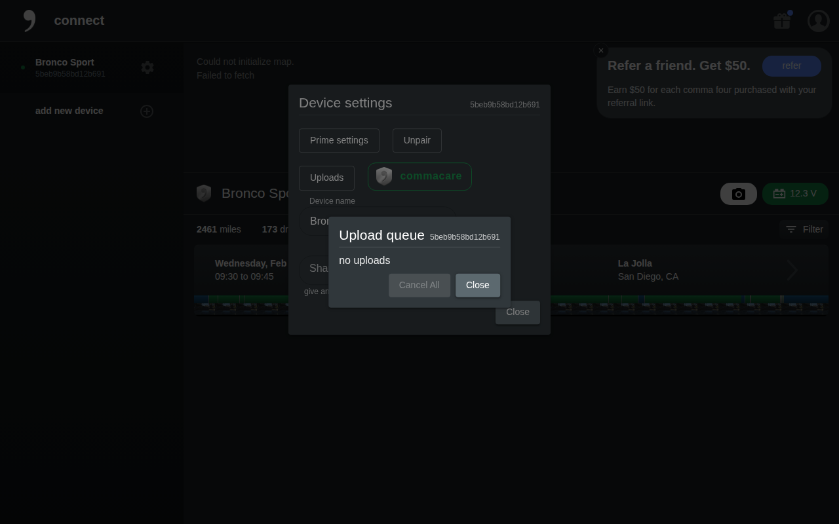Viewport: 839px width, 524px height.
Task: Open the gift referral icon
Action: (x=782, y=21)
